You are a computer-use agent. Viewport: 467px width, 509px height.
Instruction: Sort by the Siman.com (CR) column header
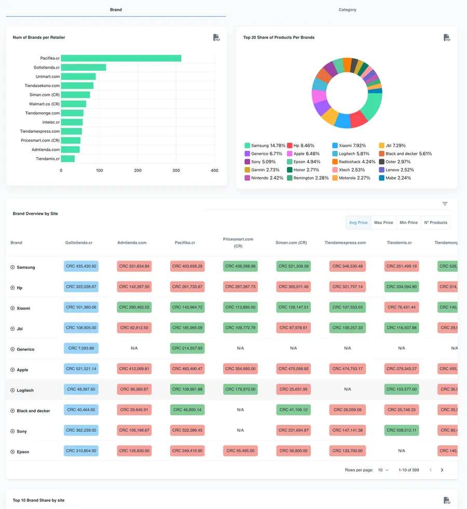(291, 242)
